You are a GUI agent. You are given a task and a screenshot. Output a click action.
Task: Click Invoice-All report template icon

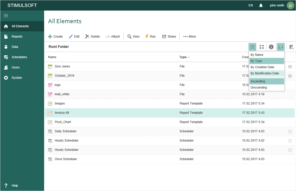[x=50, y=113]
